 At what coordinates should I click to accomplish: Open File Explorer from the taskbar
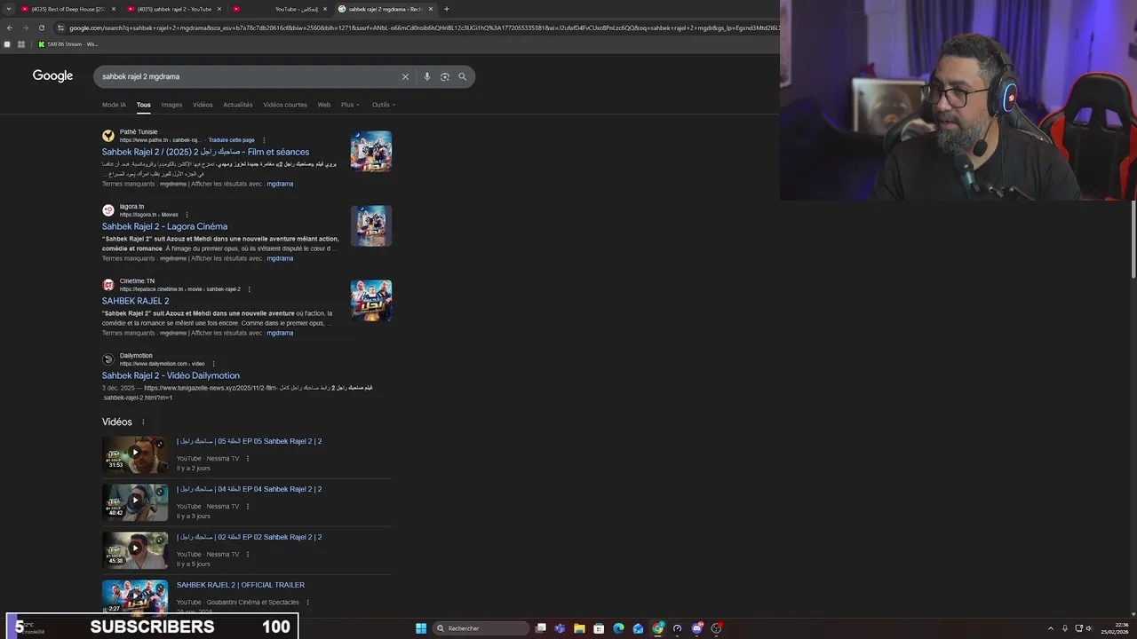point(579,628)
